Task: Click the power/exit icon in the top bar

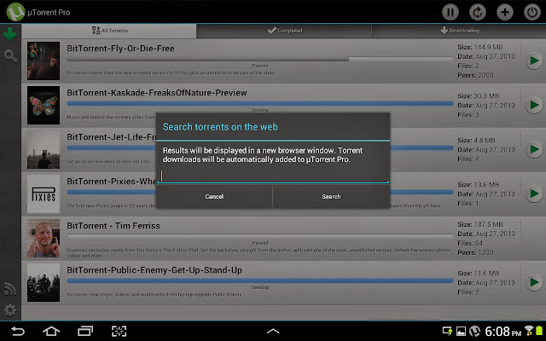Action: [x=532, y=12]
